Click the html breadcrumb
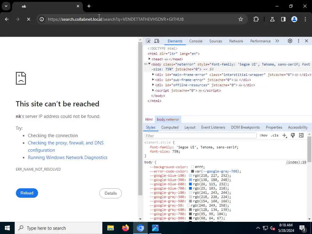Screen dimensions: 312x234 coord(149,119)
